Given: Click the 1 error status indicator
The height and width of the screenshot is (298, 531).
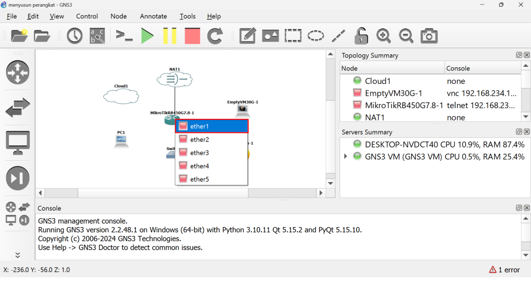Looking at the screenshot, I should coord(505,270).
